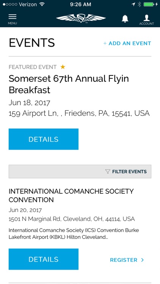The height and width of the screenshot is (284, 160).
Task: Tap the Bluetooth status bar icon
Action: click(139, 4)
